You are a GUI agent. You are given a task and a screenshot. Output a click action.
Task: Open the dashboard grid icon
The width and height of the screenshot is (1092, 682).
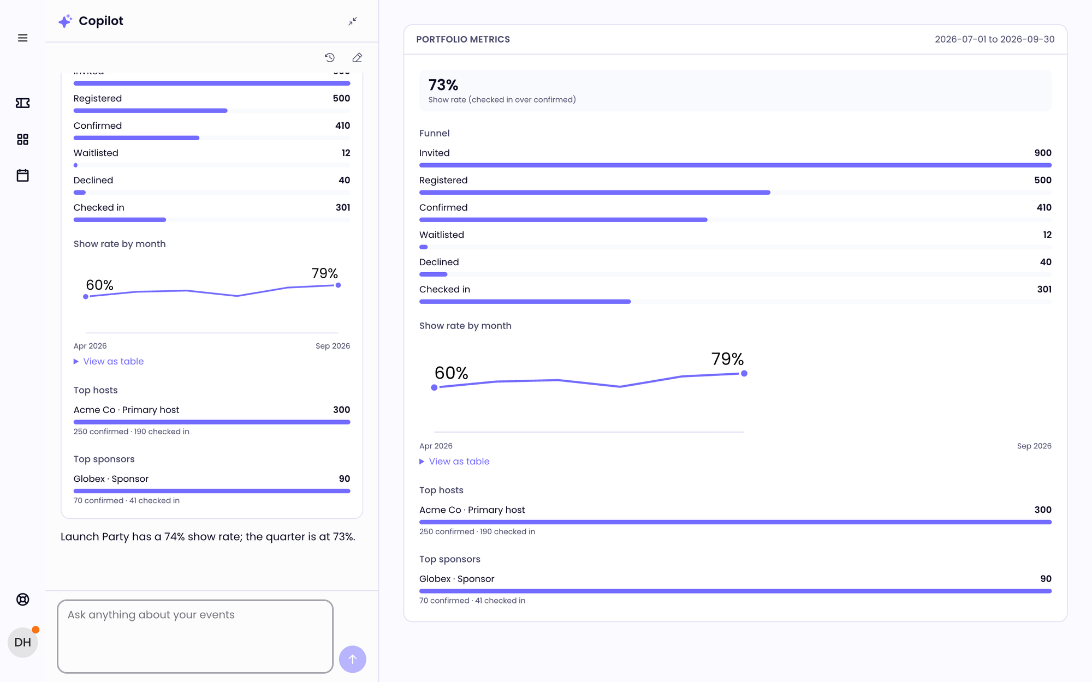tap(22, 140)
